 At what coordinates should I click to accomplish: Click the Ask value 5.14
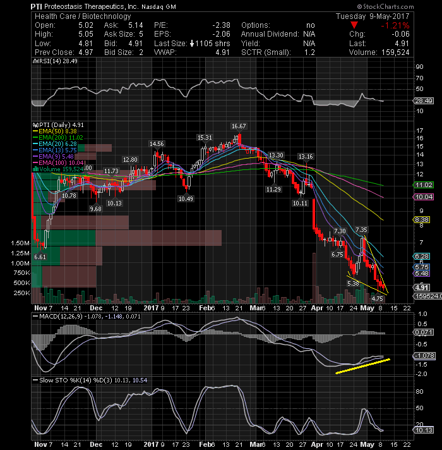136,25
